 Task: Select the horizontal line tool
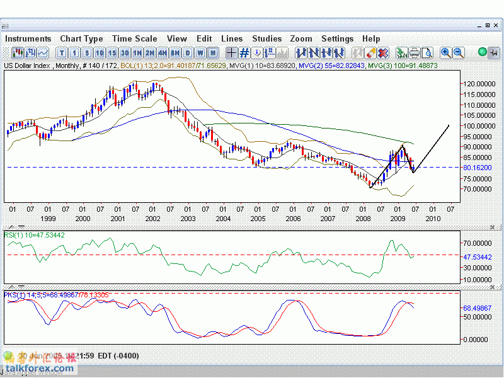click(326, 53)
